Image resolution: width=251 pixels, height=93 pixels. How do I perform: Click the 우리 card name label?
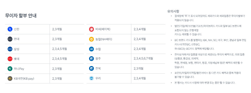(x=98, y=78)
